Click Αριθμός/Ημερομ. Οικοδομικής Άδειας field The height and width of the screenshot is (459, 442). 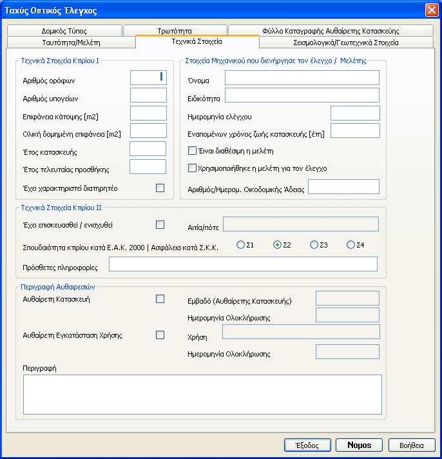tap(343, 187)
